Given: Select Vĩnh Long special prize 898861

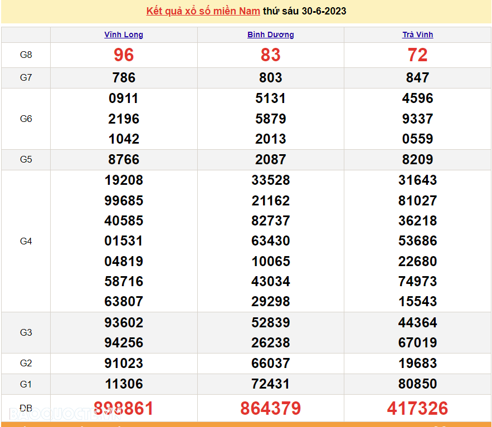Looking at the screenshot, I should [124, 408].
